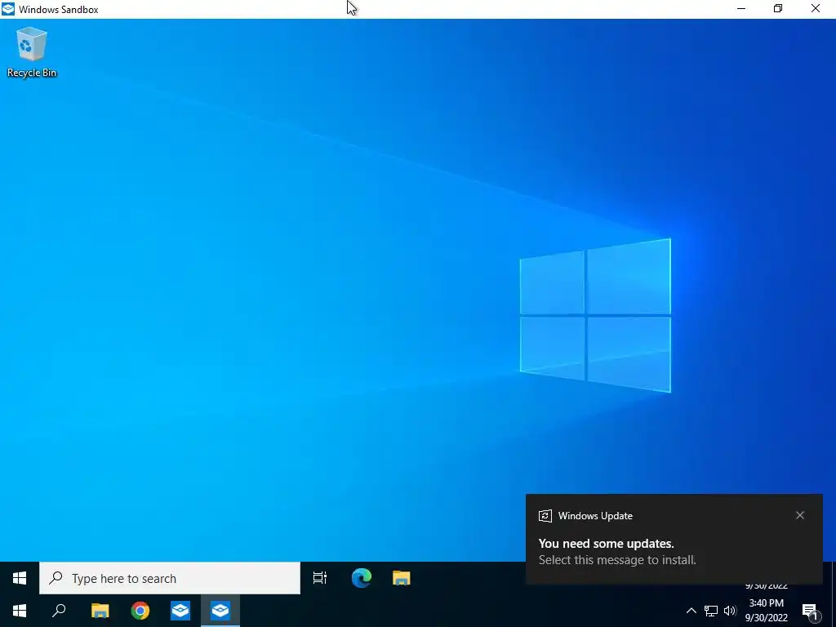Open the volume speaker tray icon
This screenshot has height=627, width=836.
click(x=730, y=611)
